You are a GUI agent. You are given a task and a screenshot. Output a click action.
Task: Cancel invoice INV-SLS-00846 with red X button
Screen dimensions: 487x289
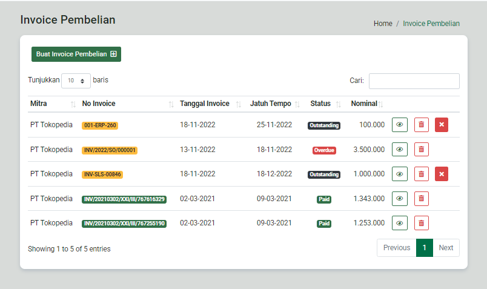tap(442, 174)
